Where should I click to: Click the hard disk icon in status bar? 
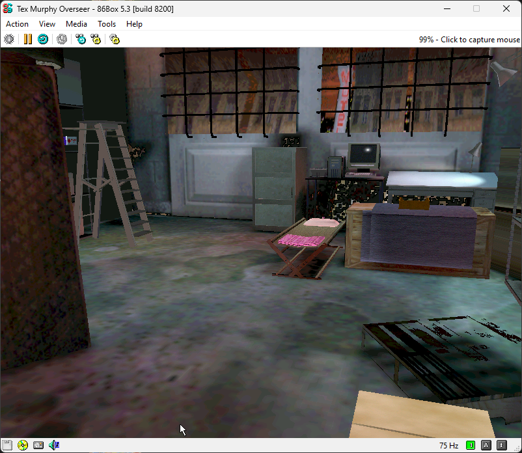coord(38,445)
